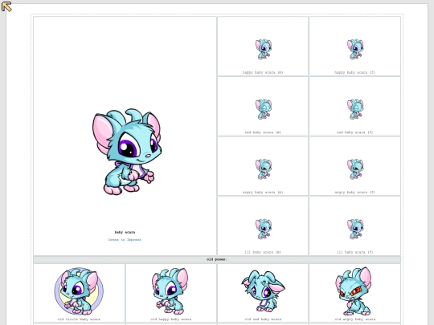Click the 'happy baby acara (m)' caption text
Viewport: 434px width, 325px height.
click(263, 72)
